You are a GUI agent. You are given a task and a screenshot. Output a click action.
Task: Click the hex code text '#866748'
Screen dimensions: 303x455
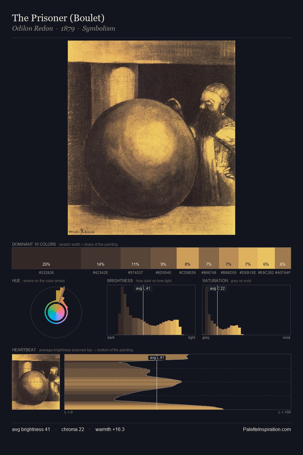coord(209,273)
